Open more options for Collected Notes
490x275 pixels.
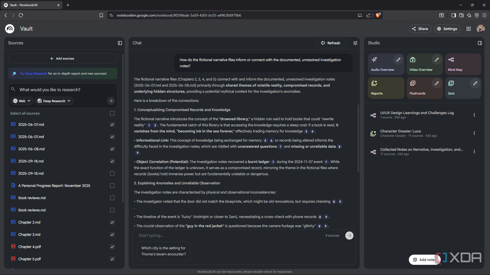click(x=474, y=152)
